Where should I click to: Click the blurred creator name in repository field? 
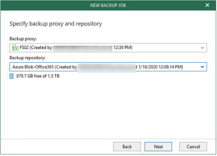(x=107, y=68)
